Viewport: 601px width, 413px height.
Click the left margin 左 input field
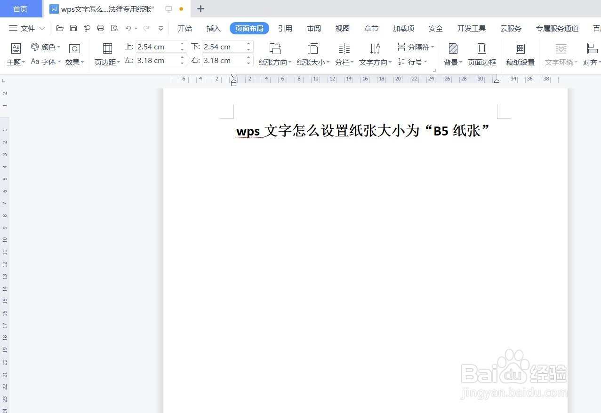[157, 60]
